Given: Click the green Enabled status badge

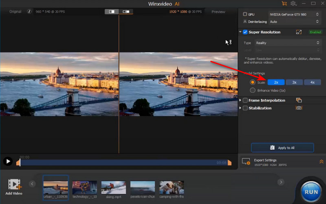Looking at the screenshot, I should pyautogui.click(x=315, y=32).
